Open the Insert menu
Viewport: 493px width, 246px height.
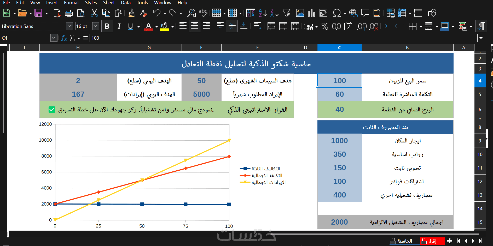(x=52, y=3)
